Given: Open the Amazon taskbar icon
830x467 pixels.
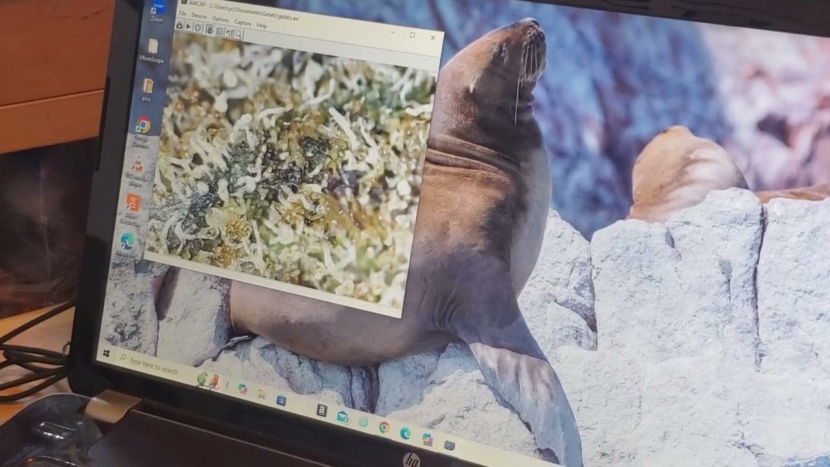Looking at the screenshot, I should pos(322,411).
